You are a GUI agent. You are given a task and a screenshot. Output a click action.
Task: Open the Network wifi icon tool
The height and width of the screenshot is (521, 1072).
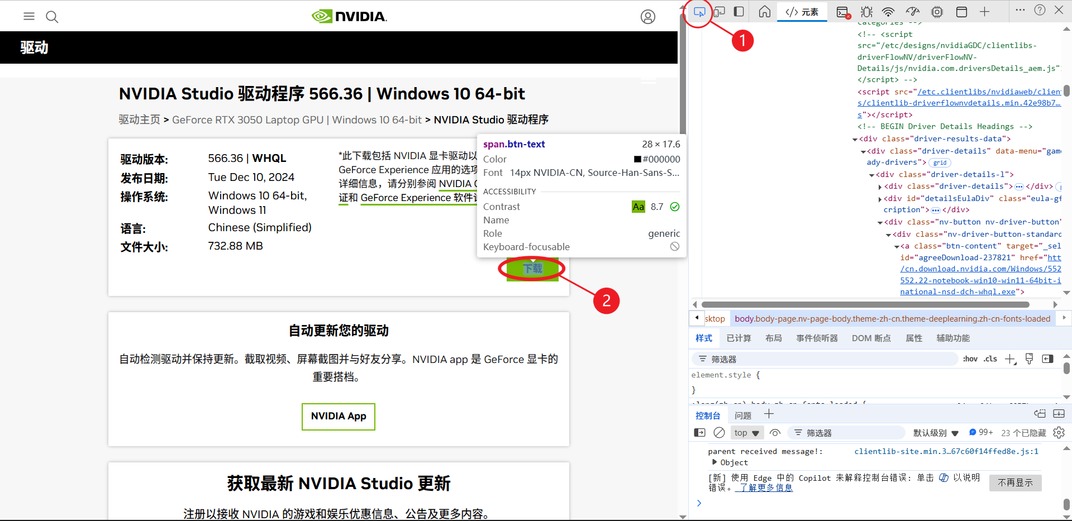coord(888,12)
